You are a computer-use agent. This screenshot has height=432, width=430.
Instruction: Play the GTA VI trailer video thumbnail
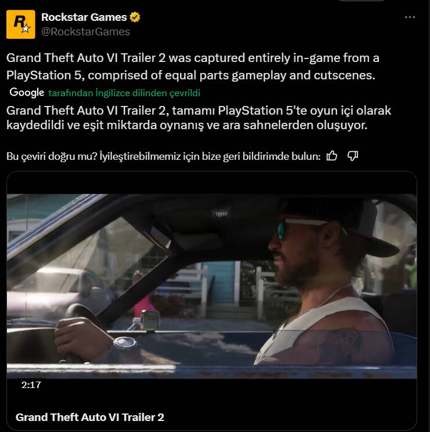click(x=212, y=286)
